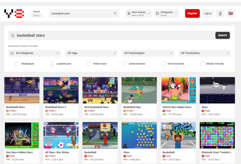The height and width of the screenshot is (164, 241).
Task: Click the Categories shapes icon
Action: click(x=158, y=14)
